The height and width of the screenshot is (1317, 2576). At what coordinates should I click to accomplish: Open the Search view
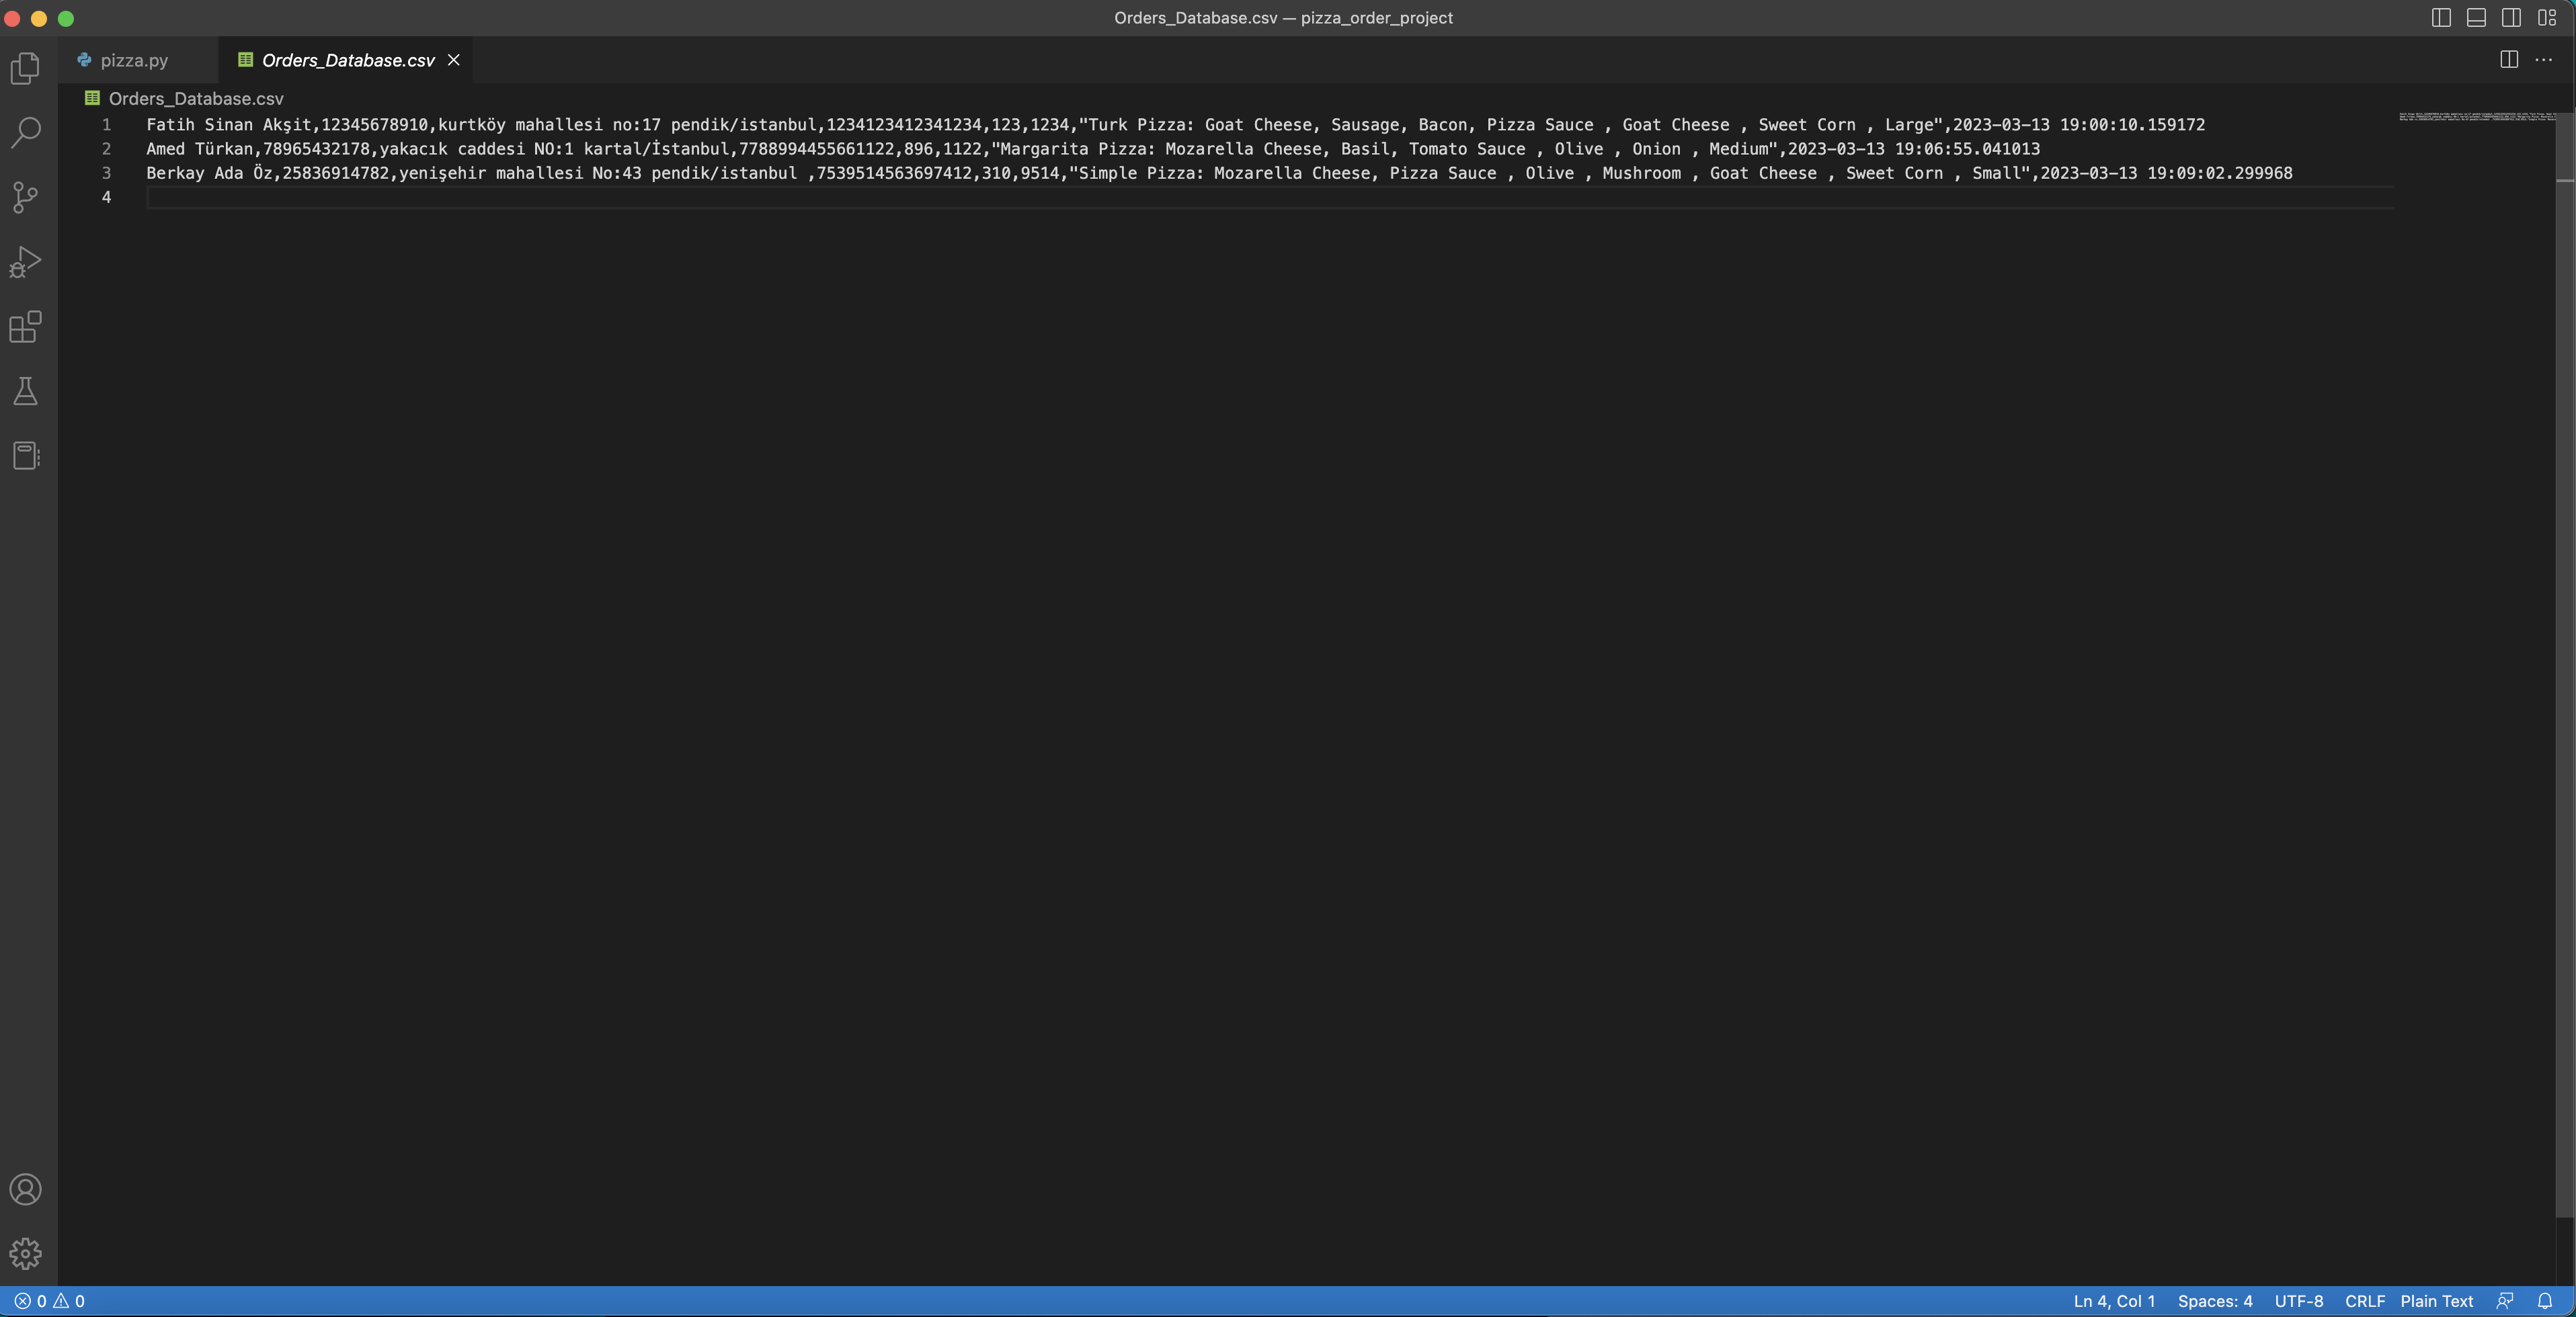(25, 131)
